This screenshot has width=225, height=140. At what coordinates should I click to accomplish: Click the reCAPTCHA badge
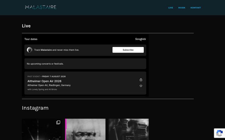[x=220, y=133]
